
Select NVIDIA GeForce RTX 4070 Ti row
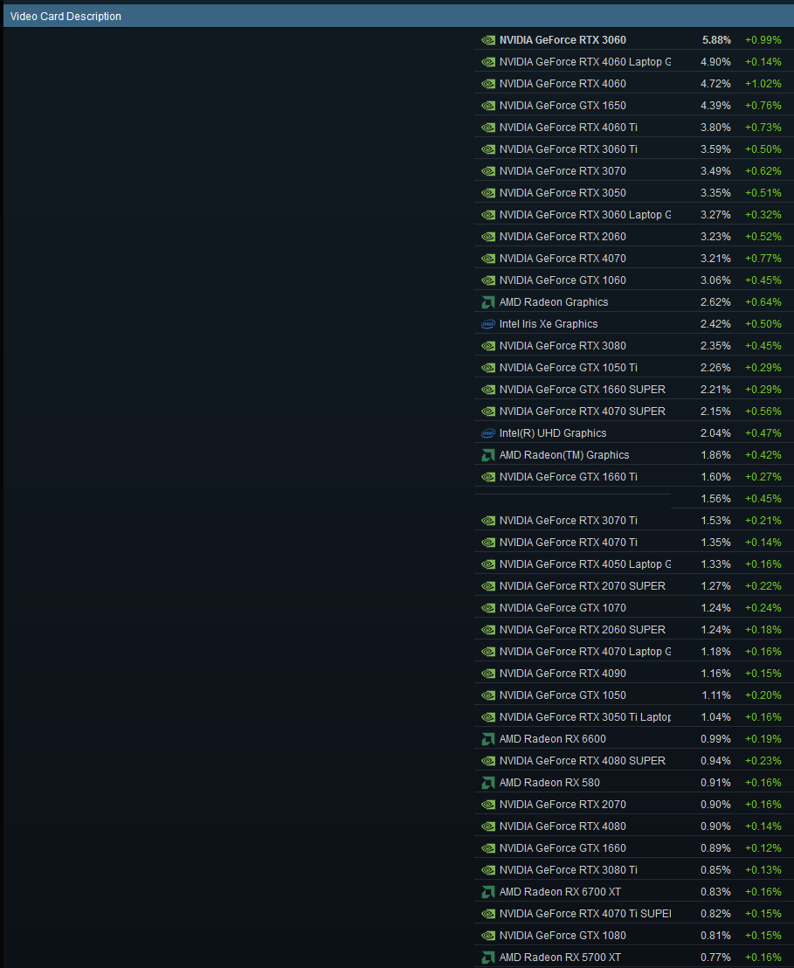click(x=634, y=543)
